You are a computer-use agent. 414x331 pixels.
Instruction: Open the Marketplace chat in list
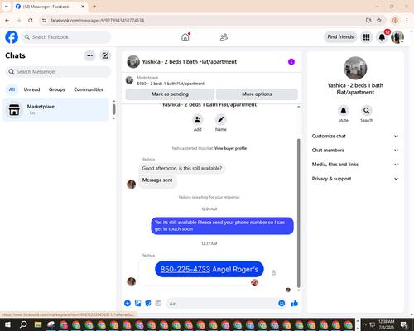pyautogui.click(x=56, y=110)
